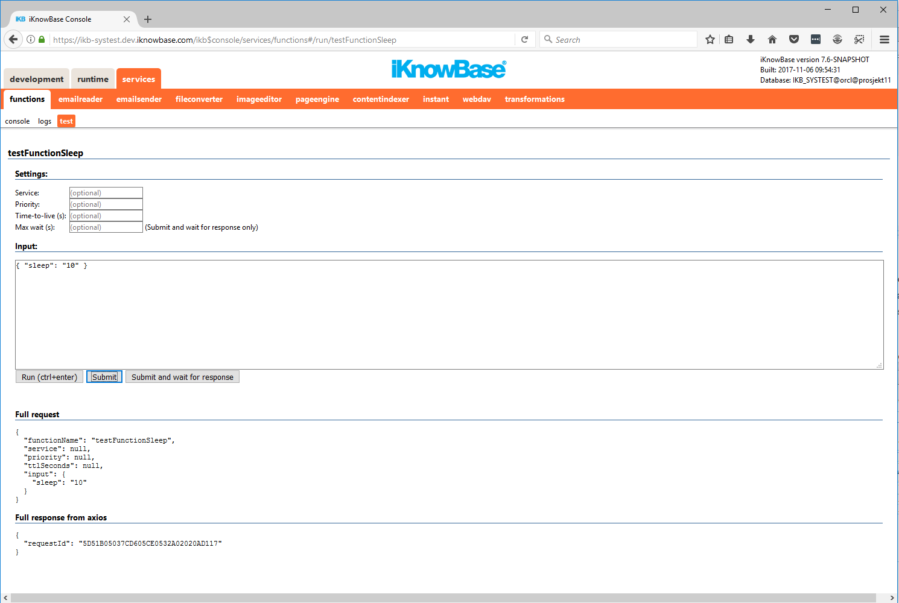Open the contentindexer service

[x=381, y=99]
